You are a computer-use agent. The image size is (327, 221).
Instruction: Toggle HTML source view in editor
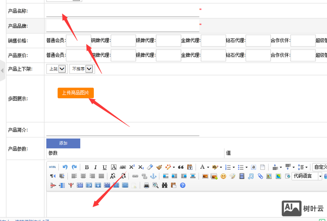pyautogui.click(x=52, y=167)
